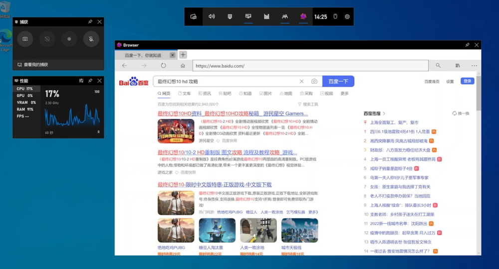Open Baidu image search camera icon
Screen dimensions: 499x269
click(314, 81)
